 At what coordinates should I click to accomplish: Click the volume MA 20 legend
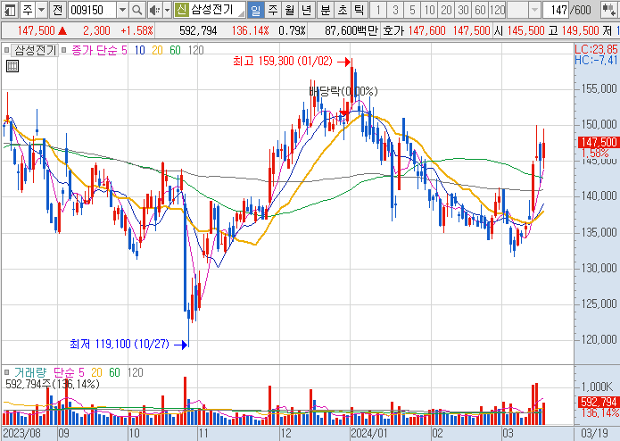point(96,372)
